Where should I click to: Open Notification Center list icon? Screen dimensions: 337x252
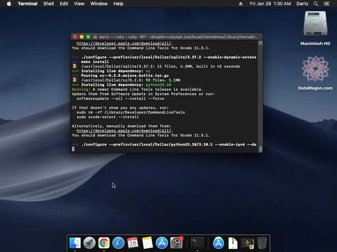326,4
